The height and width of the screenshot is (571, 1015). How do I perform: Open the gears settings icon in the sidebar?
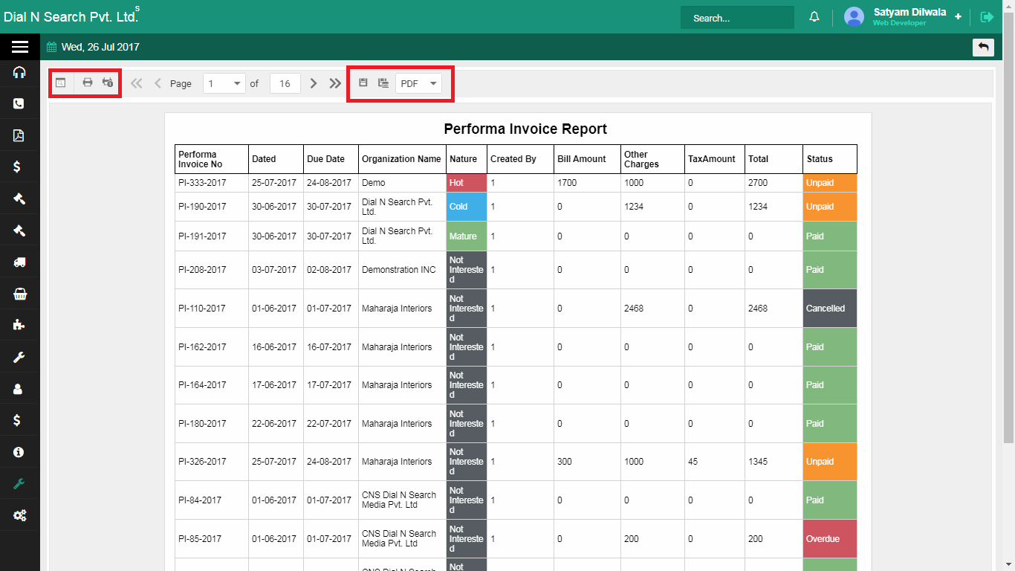pyautogui.click(x=20, y=515)
